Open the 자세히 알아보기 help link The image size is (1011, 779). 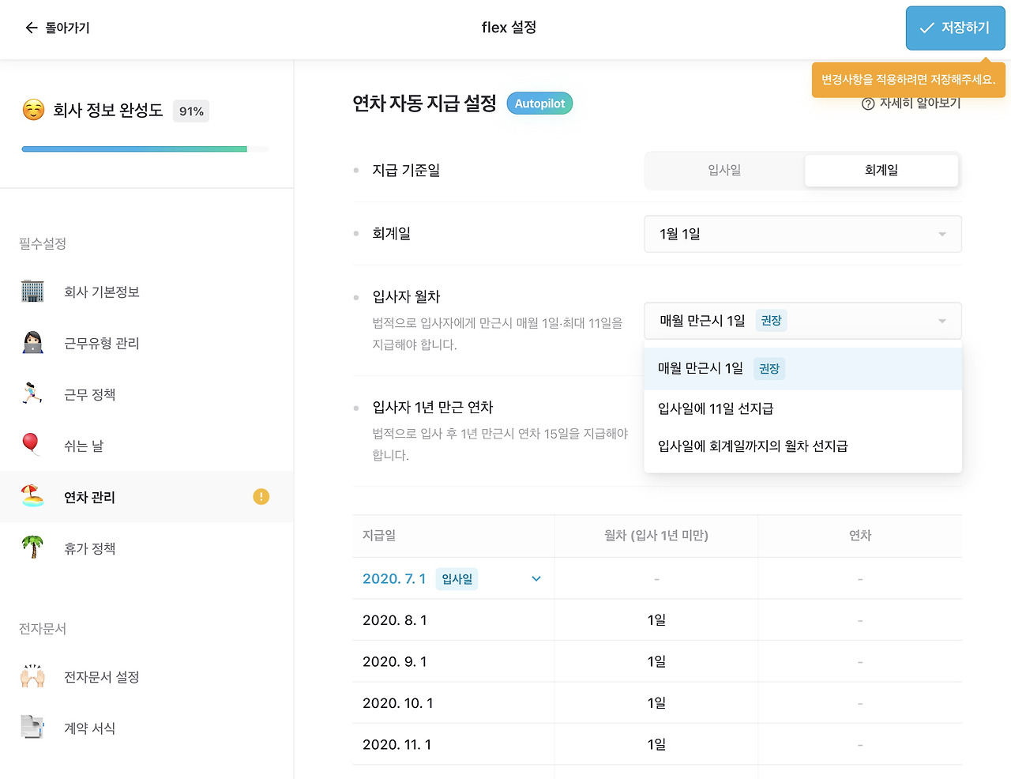(x=911, y=103)
